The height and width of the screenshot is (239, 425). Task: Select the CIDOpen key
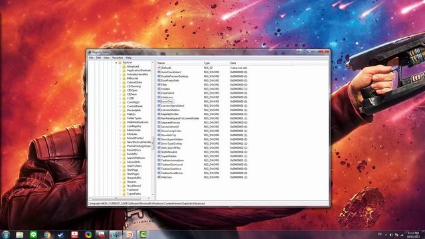(132, 90)
